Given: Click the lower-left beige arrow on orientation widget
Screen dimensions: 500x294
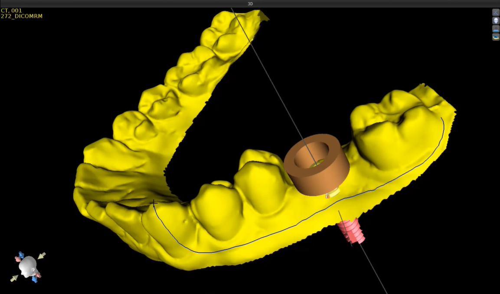Looking at the screenshot, I should point(14,278).
